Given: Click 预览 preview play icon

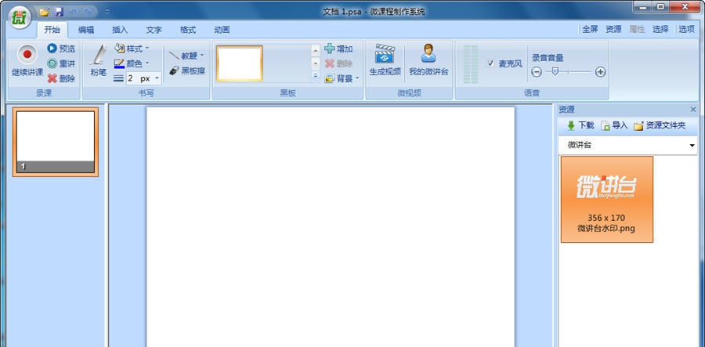Looking at the screenshot, I should coord(61,49).
